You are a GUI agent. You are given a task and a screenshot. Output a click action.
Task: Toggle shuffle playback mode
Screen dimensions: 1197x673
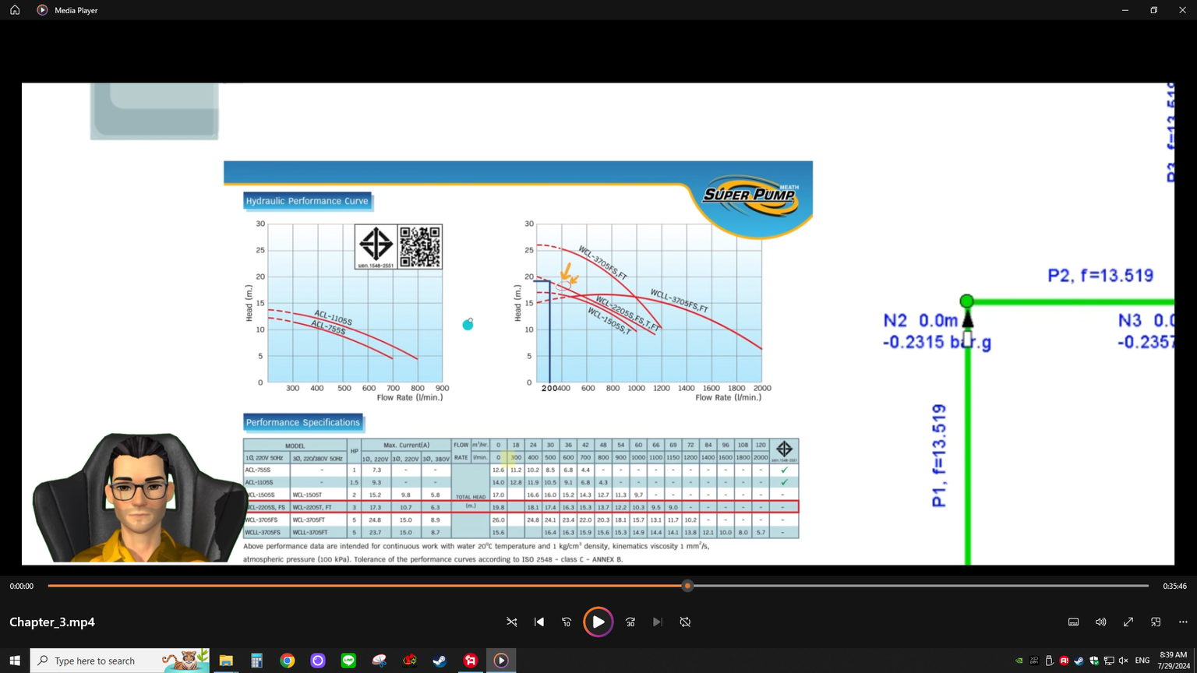pos(512,622)
